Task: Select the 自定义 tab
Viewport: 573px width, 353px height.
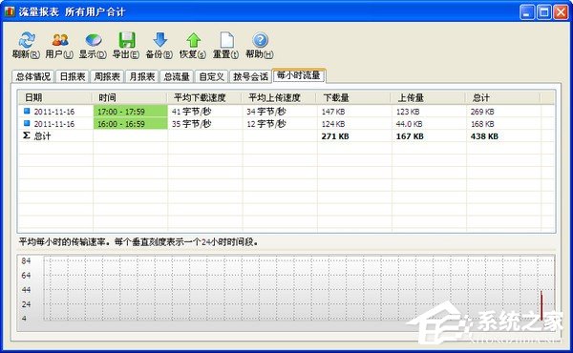Action: pos(211,76)
